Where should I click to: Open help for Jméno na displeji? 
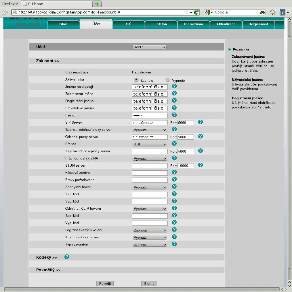click(x=174, y=86)
